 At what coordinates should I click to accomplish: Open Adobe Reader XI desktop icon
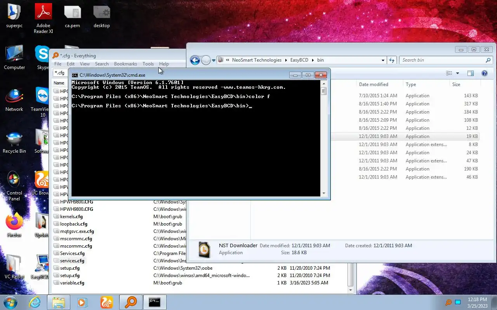coord(43,19)
